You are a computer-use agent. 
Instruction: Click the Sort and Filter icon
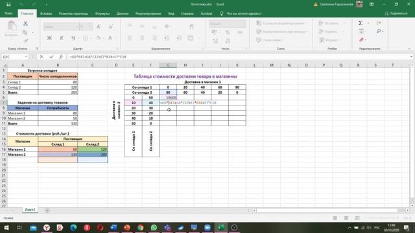tap(379, 23)
